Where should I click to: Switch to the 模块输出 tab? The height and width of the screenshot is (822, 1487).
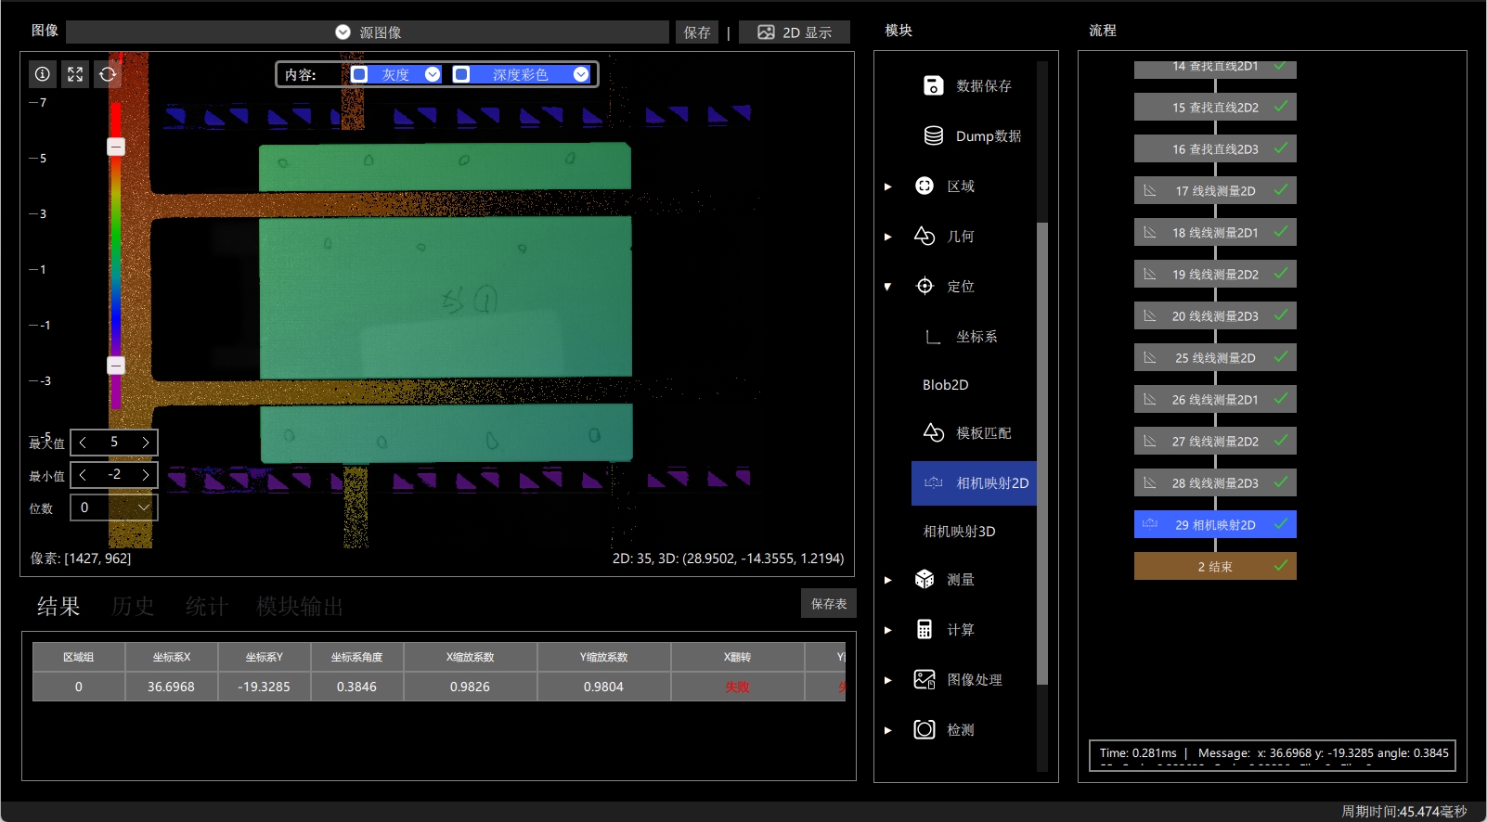300,606
